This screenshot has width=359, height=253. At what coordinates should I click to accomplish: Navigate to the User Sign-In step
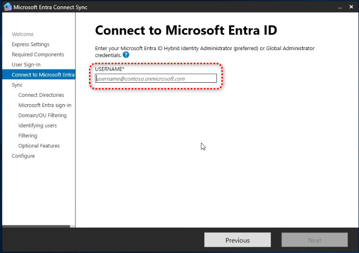tap(26, 65)
